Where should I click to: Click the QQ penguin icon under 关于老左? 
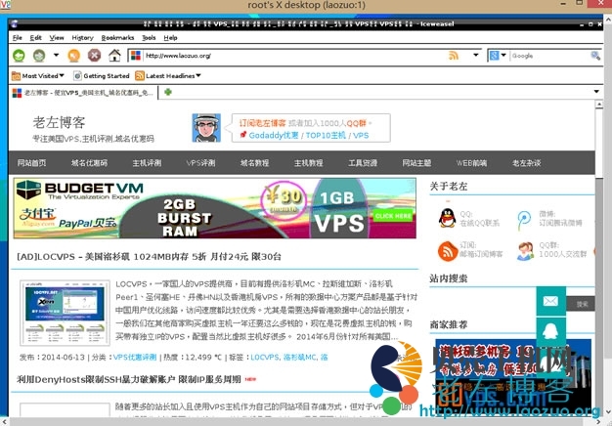click(446, 217)
